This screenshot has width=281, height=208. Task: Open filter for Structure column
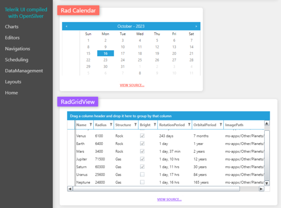(x=135, y=125)
